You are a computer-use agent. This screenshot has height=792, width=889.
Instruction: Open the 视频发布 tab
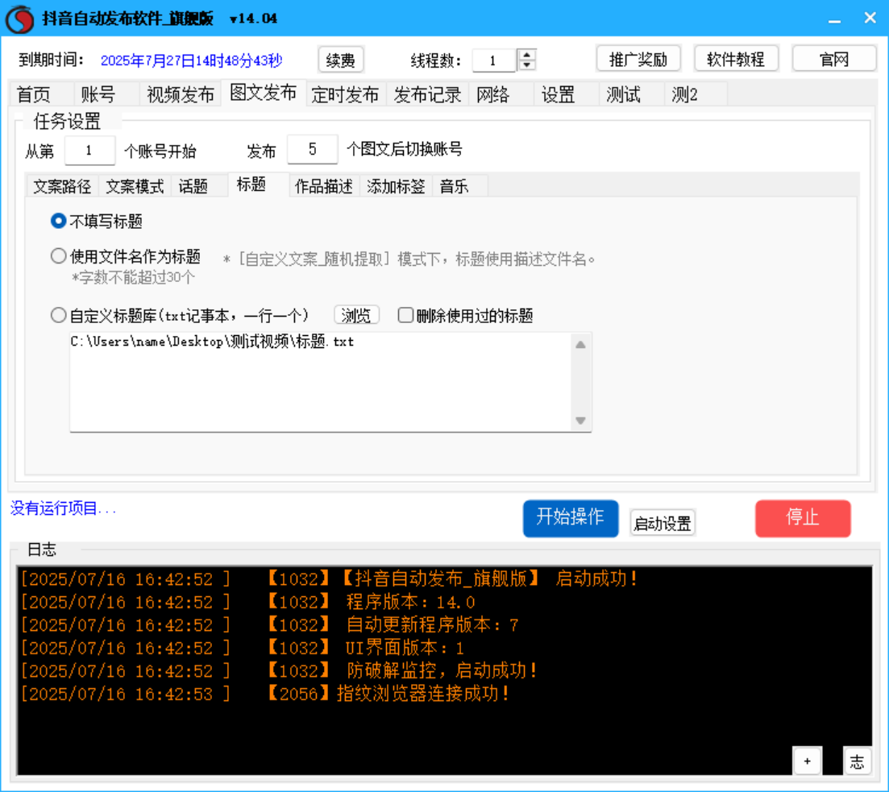coord(181,94)
